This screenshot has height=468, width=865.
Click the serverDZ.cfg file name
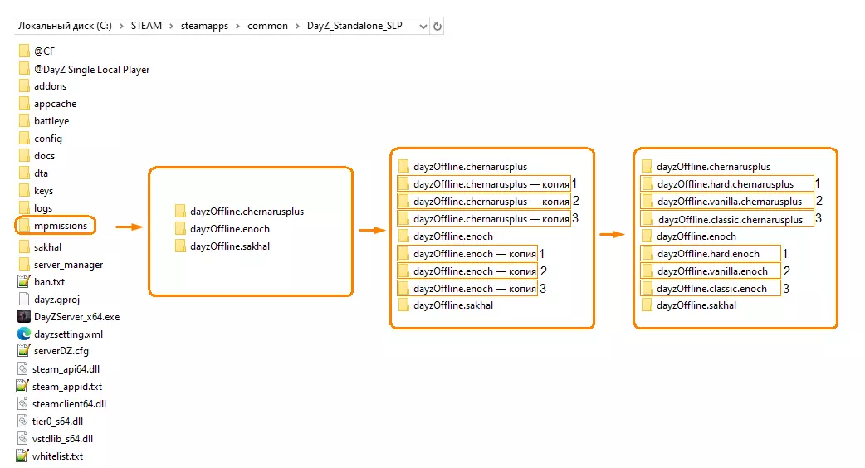pos(61,351)
